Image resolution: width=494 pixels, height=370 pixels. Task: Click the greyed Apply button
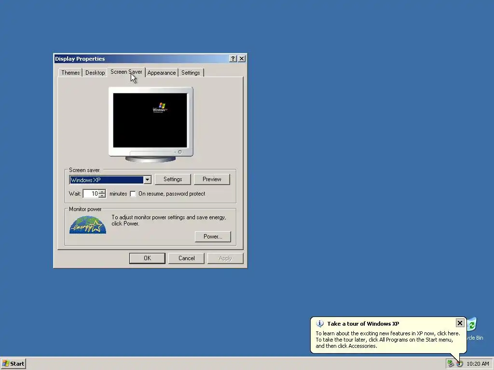pos(225,258)
